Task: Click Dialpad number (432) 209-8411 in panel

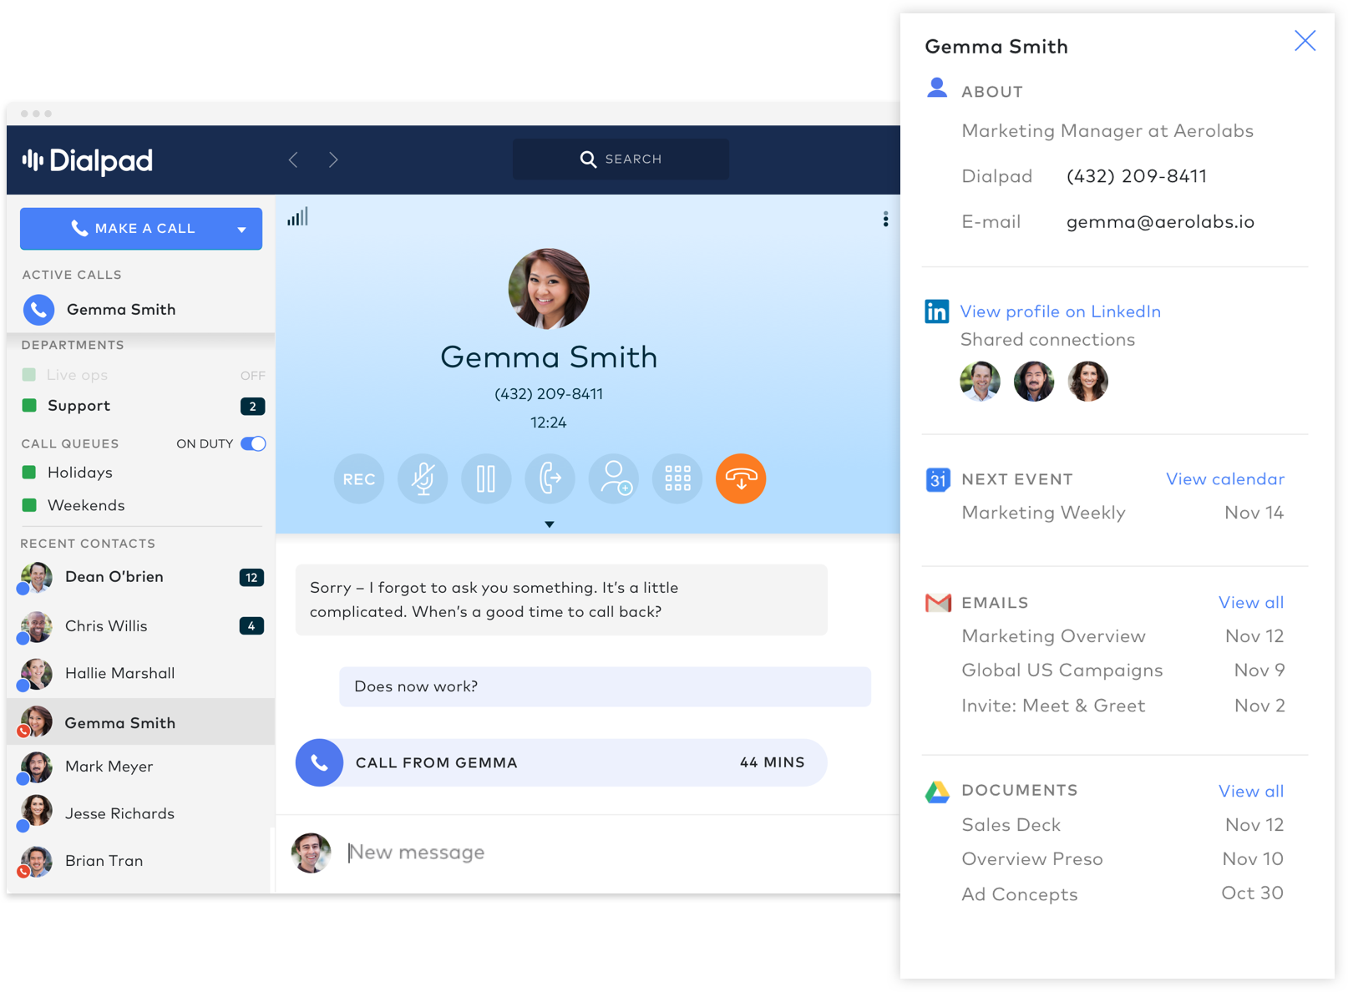Action: click(x=1137, y=176)
